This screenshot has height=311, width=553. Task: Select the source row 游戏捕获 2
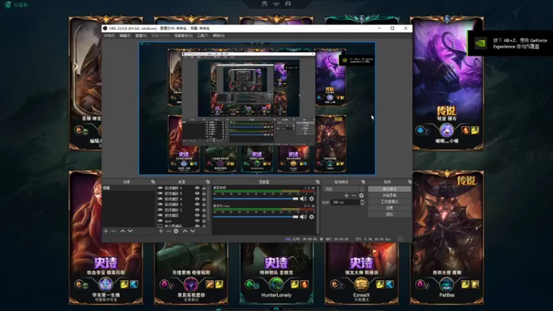coord(182,210)
